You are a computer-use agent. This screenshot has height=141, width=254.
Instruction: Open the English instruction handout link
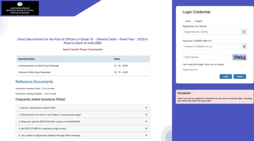[46, 94]
